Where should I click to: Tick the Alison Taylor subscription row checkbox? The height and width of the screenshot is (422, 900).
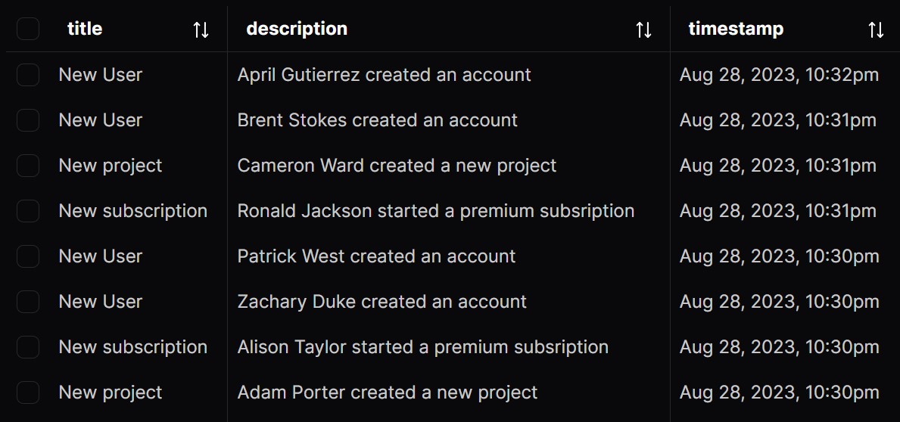(28, 347)
